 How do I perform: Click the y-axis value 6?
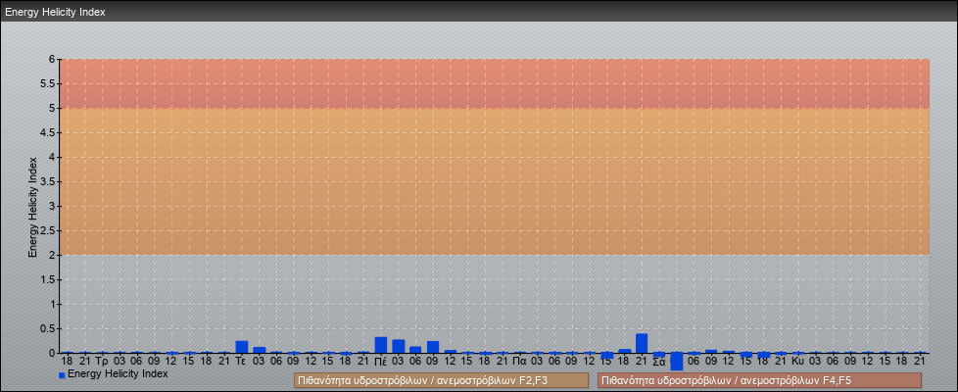click(53, 60)
